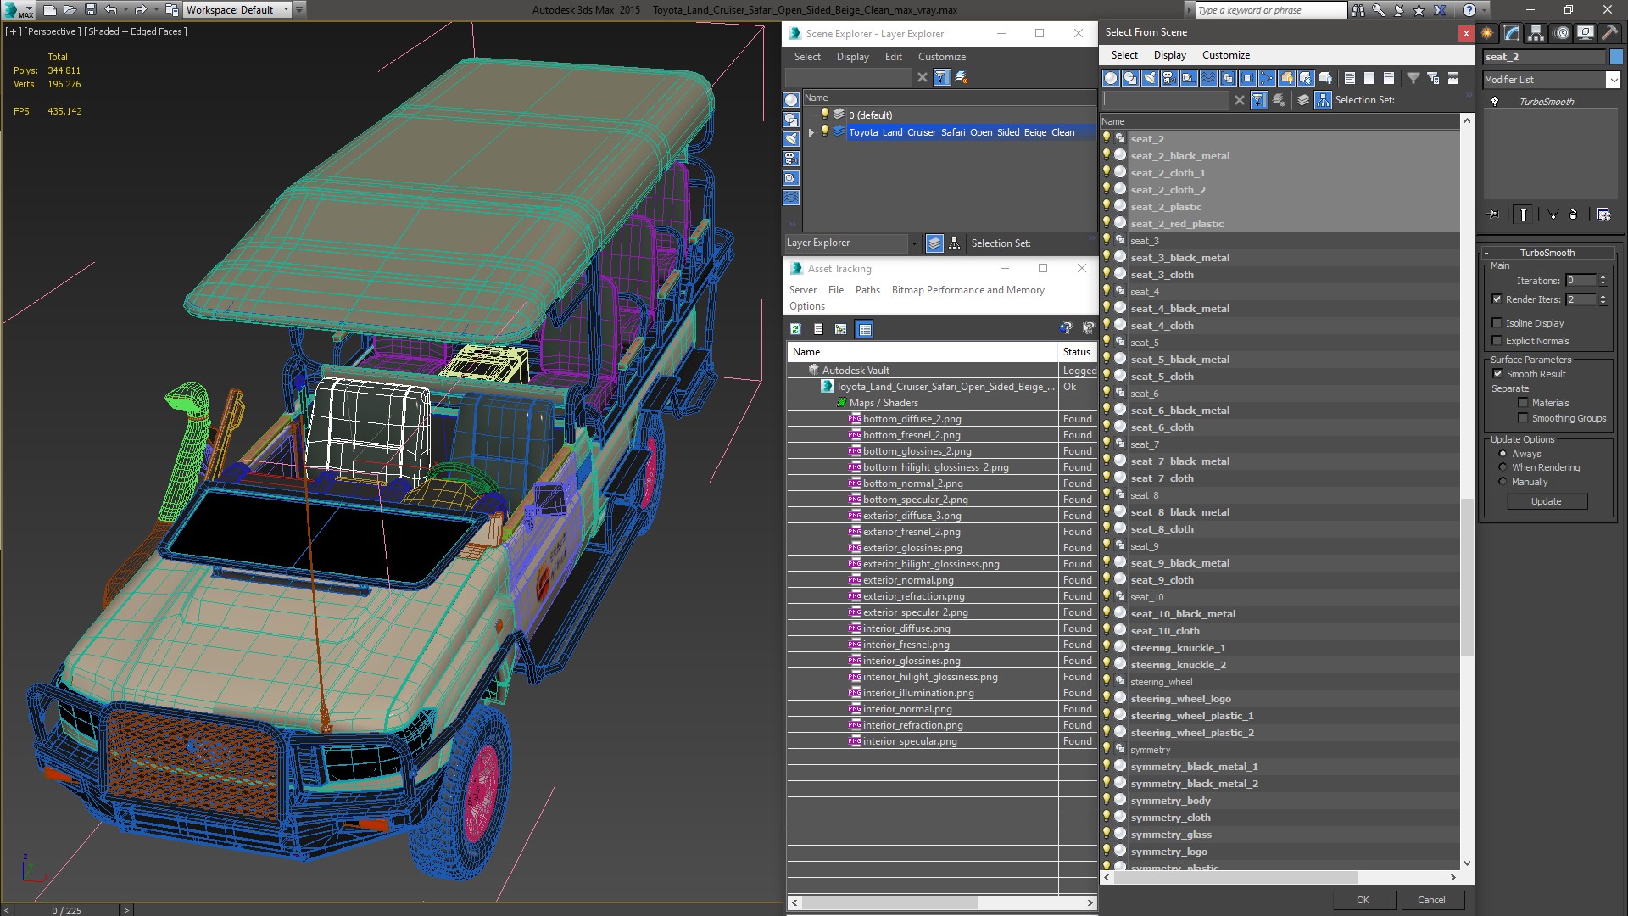Click Update button in TurboSmooth rollout
This screenshot has width=1628, height=916.
coord(1546,501)
